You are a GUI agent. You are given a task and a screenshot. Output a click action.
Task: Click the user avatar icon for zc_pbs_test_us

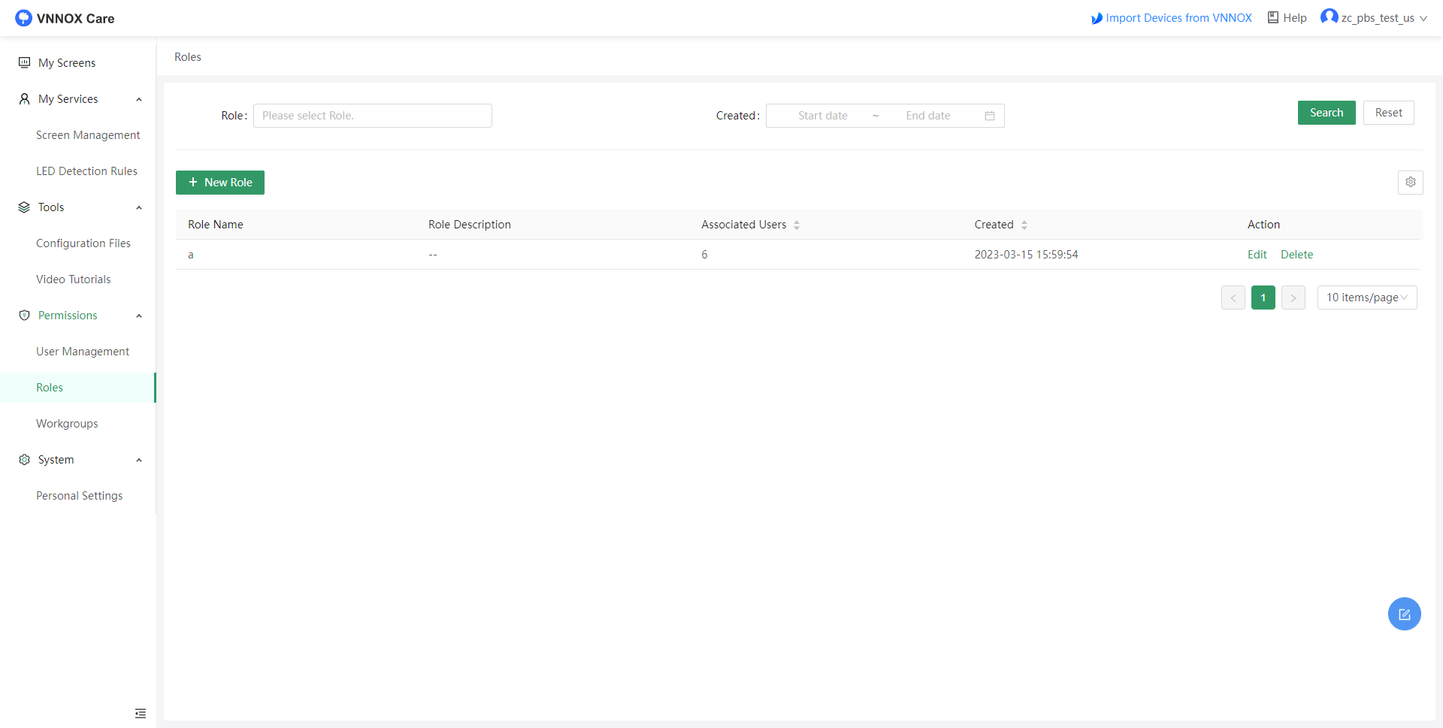[x=1329, y=17]
